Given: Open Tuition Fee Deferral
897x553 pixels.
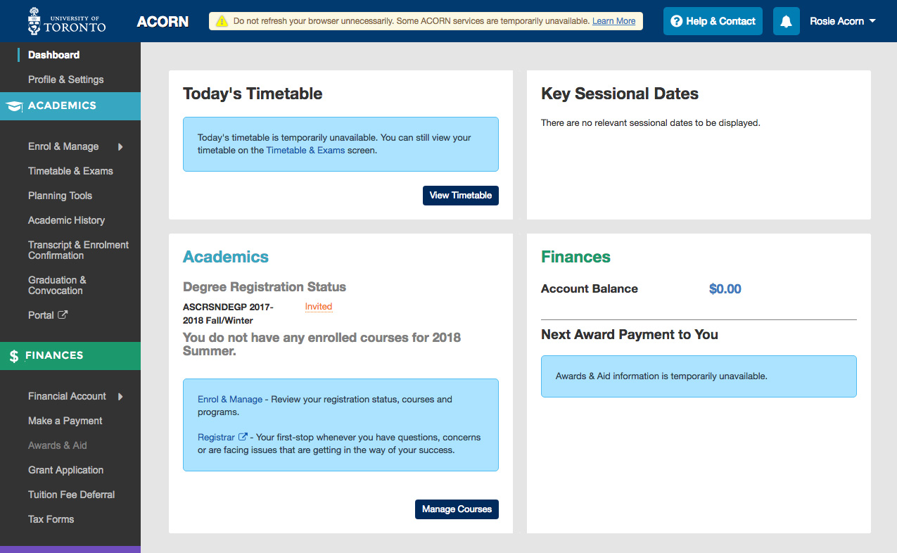Looking at the screenshot, I should tap(71, 495).
